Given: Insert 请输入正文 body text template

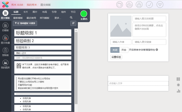Looking at the screenshot, I should (x=43, y=53).
